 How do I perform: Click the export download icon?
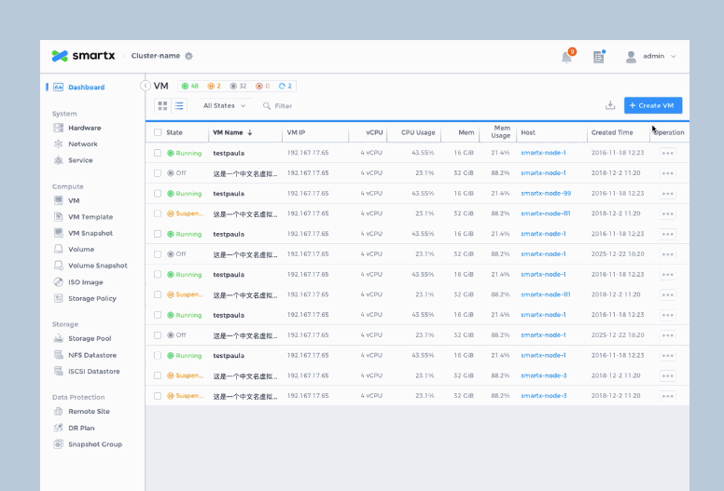pos(610,105)
